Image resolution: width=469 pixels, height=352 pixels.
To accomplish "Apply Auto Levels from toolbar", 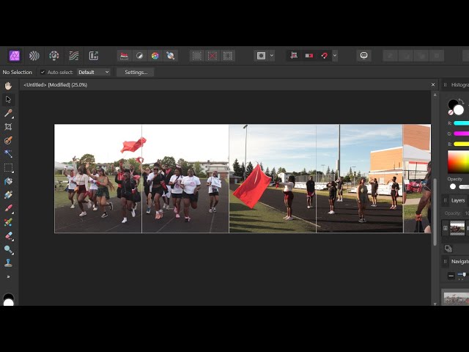I will (x=124, y=56).
